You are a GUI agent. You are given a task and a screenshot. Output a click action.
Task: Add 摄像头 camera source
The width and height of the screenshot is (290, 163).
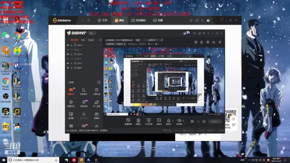tap(138, 122)
